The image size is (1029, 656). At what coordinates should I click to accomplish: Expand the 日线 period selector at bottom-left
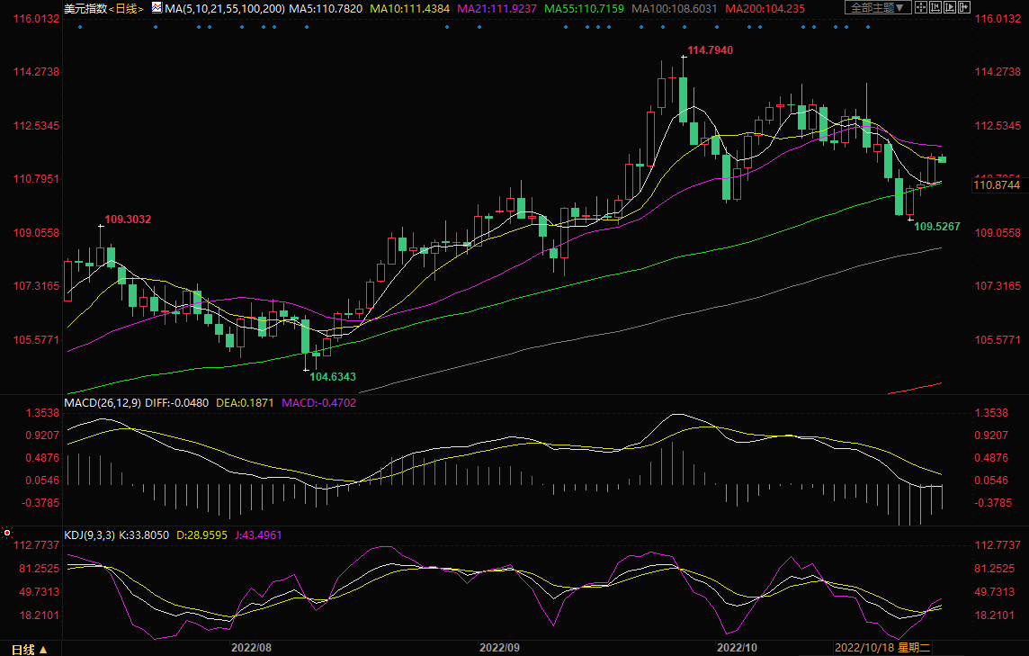[28, 648]
